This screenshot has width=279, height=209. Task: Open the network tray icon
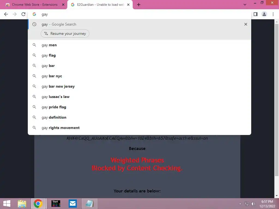click(x=247, y=204)
